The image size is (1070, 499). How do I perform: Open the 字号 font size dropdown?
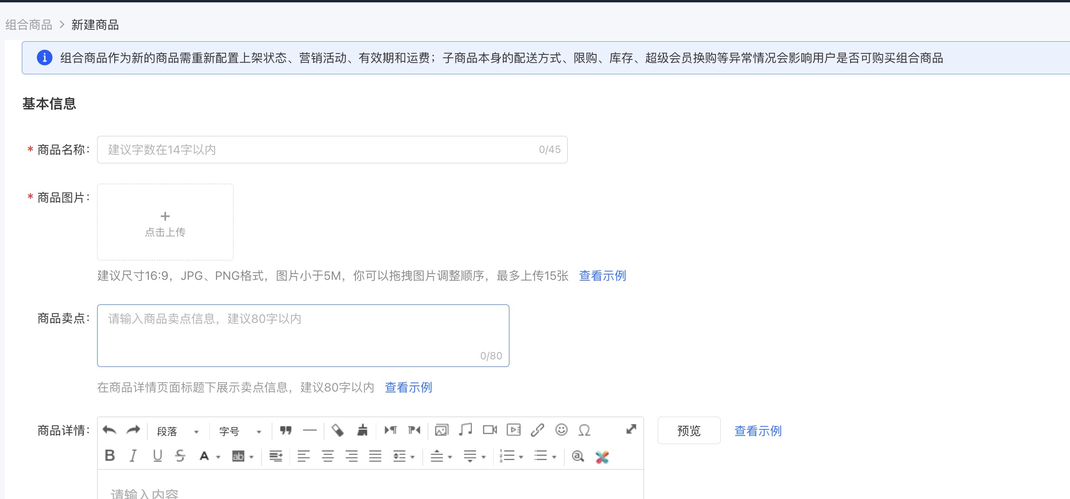tap(240, 431)
